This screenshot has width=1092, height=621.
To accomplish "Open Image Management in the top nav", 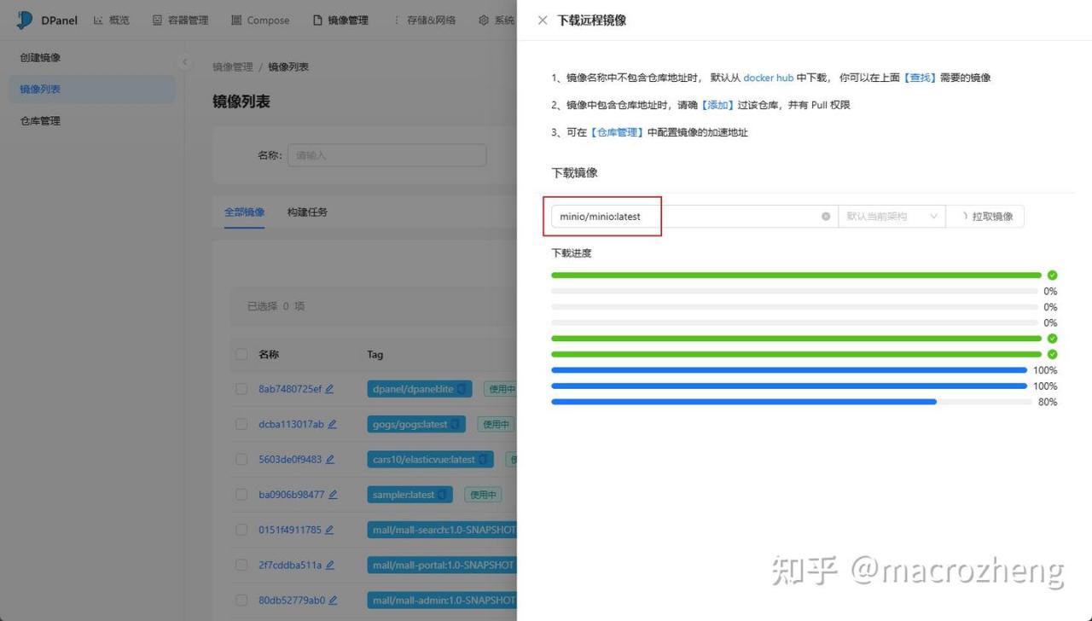I will click(x=340, y=20).
